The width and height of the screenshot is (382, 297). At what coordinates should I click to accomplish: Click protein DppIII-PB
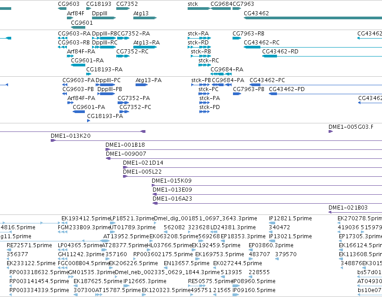(x=106, y=94)
